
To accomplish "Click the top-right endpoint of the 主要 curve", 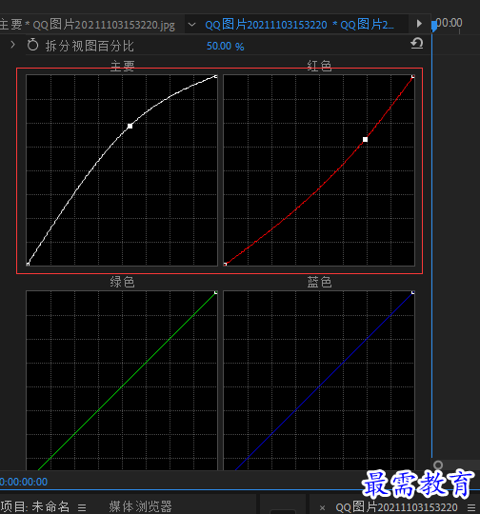I will coord(215,76).
